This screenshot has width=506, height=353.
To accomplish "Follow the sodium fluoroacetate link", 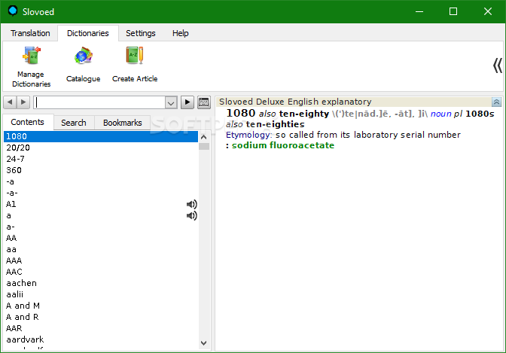I will click(x=283, y=145).
